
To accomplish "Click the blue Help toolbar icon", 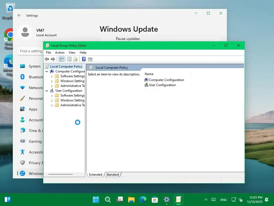I will point(84,59).
